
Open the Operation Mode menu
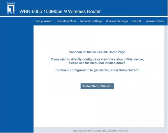pos(67,21)
